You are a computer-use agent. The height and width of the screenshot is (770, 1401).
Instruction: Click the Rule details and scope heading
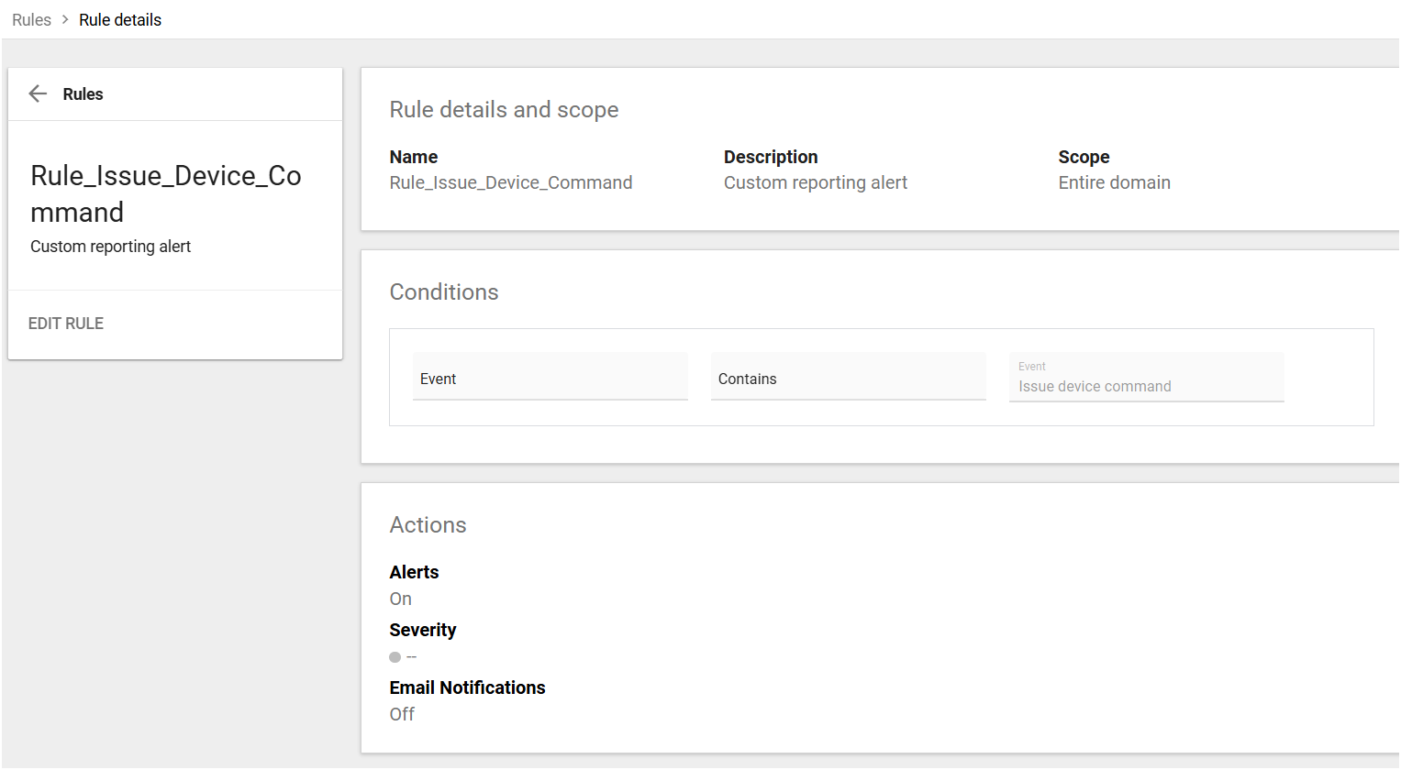pyautogui.click(x=504, y=110)
